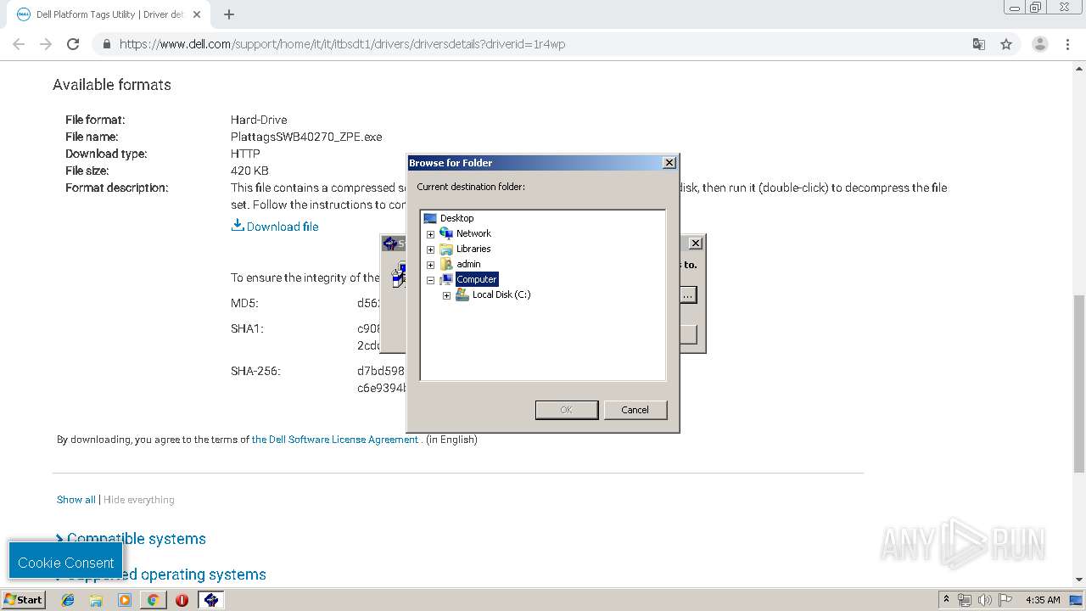
Task: Close the Browse for Folder dialog
Action: 669,162
